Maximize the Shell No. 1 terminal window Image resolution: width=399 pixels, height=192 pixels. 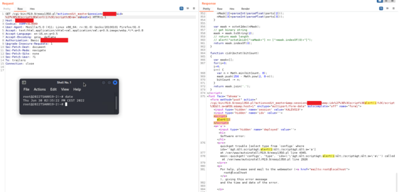109,82
